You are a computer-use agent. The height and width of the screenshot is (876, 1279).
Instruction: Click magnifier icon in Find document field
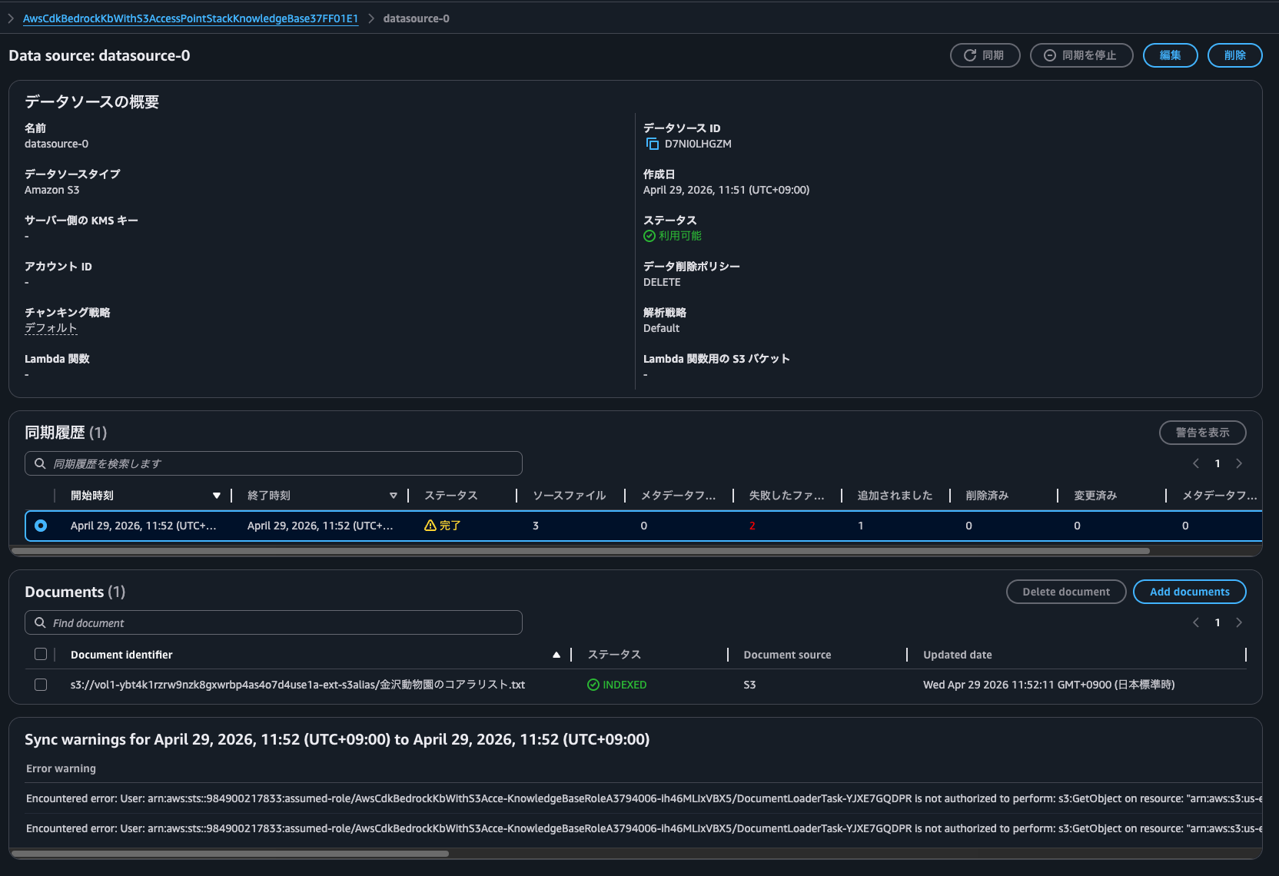click(x=40, y=622)
